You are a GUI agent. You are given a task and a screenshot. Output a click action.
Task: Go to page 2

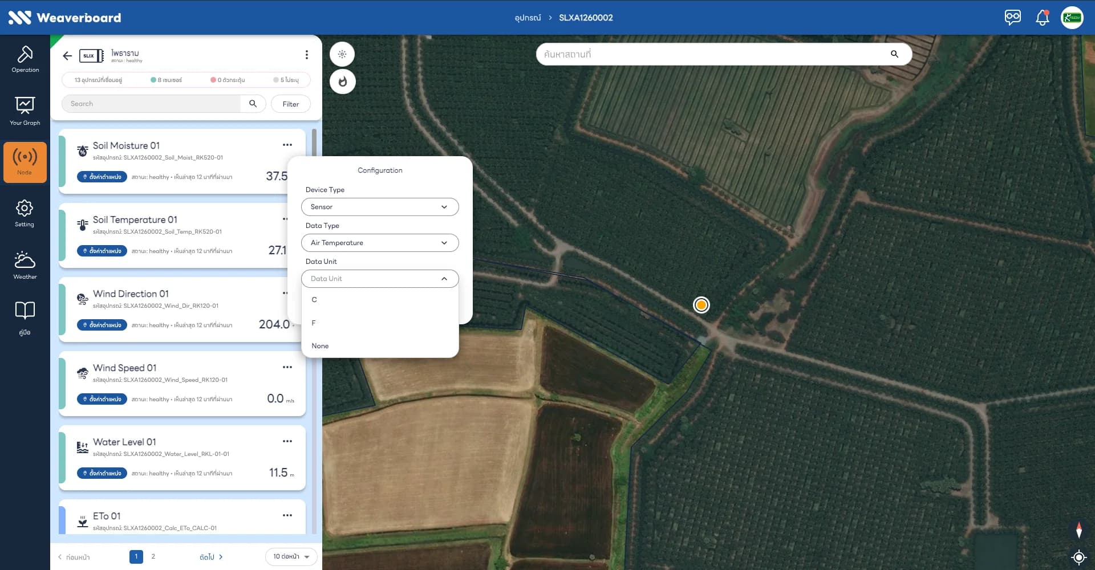[x=153, y=556]
